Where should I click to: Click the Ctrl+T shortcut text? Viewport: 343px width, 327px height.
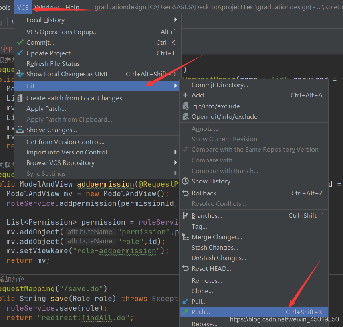(165, 53)
